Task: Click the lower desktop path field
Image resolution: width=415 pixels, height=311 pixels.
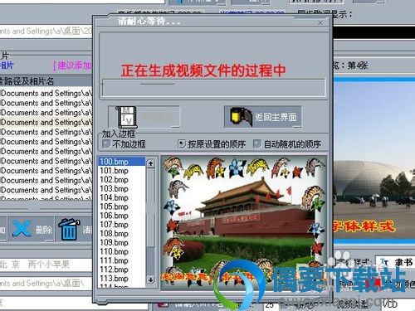Action: click(x=46, y=284)
